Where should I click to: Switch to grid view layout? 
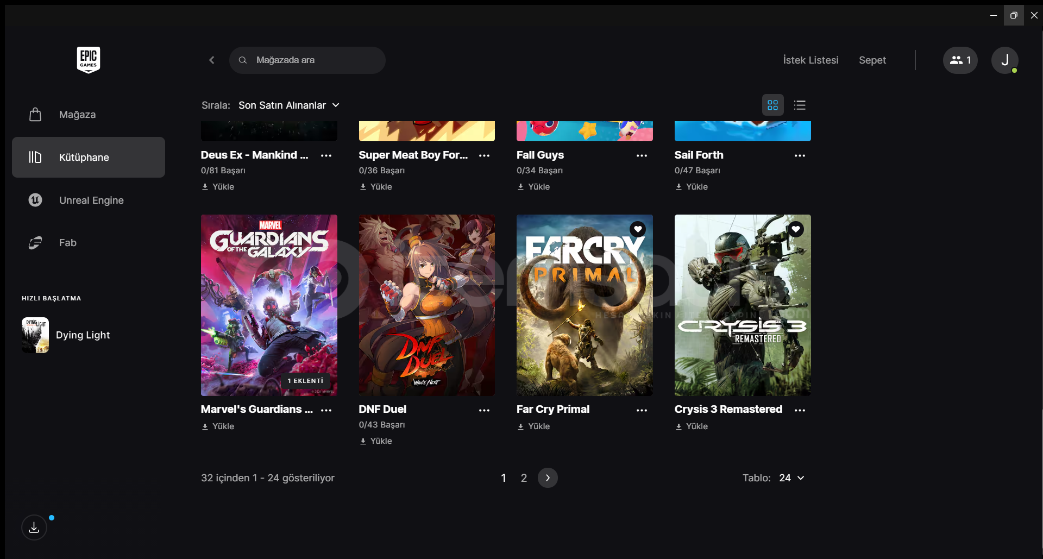pos(772,105)
